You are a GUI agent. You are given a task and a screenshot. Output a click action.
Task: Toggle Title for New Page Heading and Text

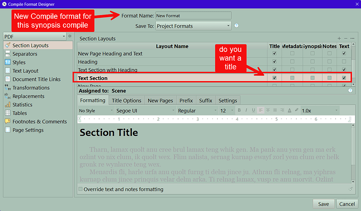pyautogui.click(x=274, y=53)
